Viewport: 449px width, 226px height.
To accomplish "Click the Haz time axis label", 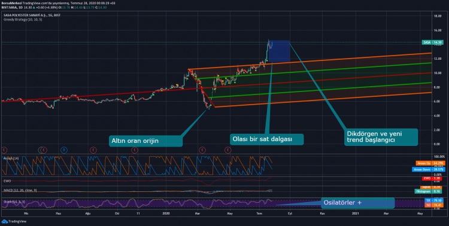I will 58,213.
